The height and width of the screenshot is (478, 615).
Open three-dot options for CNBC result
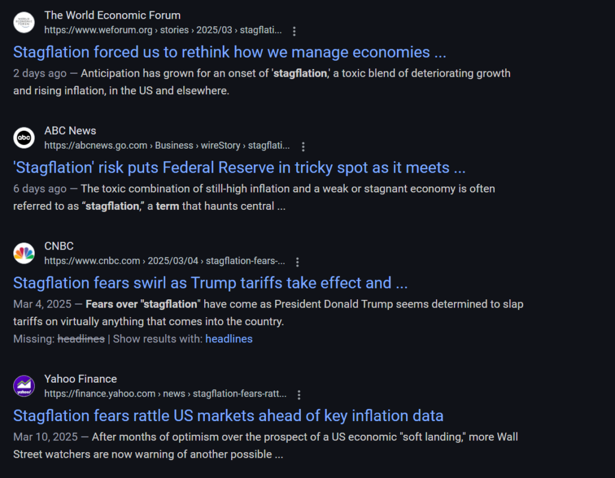[297, 261]
